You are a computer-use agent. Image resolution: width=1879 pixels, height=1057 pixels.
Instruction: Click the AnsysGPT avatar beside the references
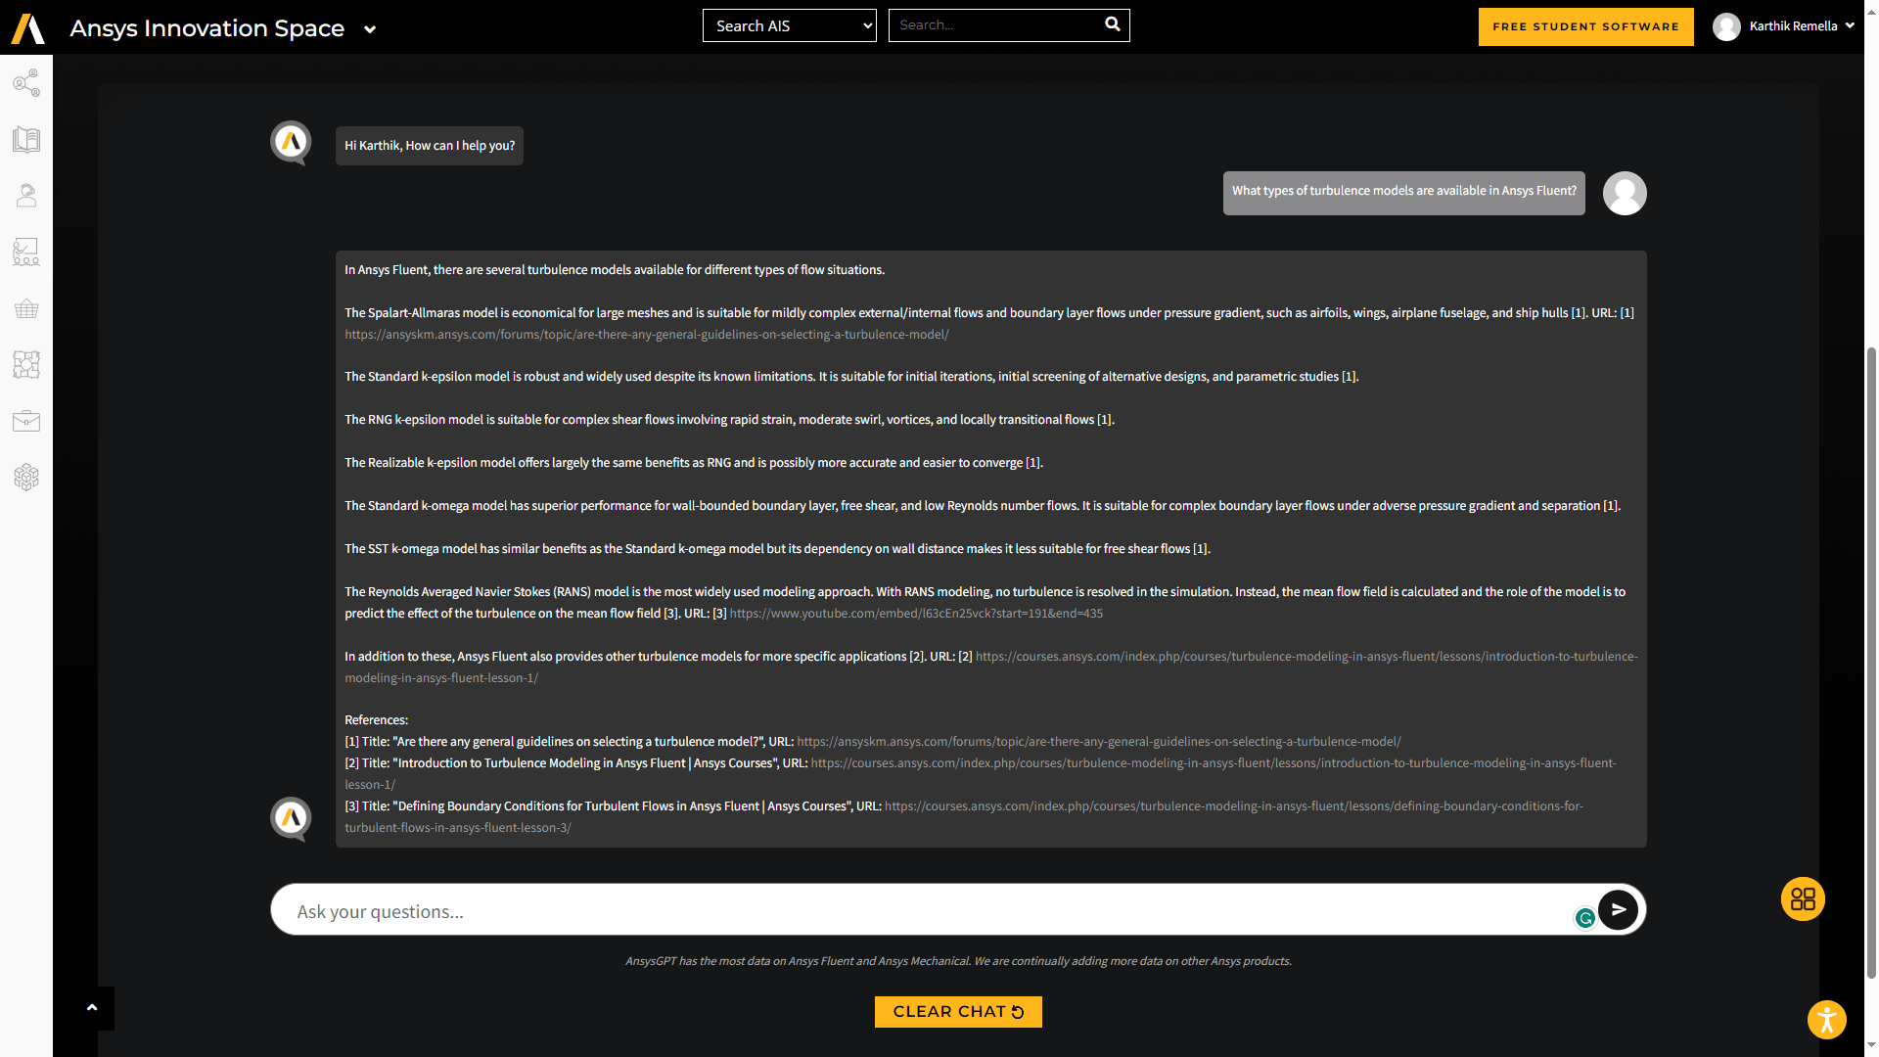291,819
